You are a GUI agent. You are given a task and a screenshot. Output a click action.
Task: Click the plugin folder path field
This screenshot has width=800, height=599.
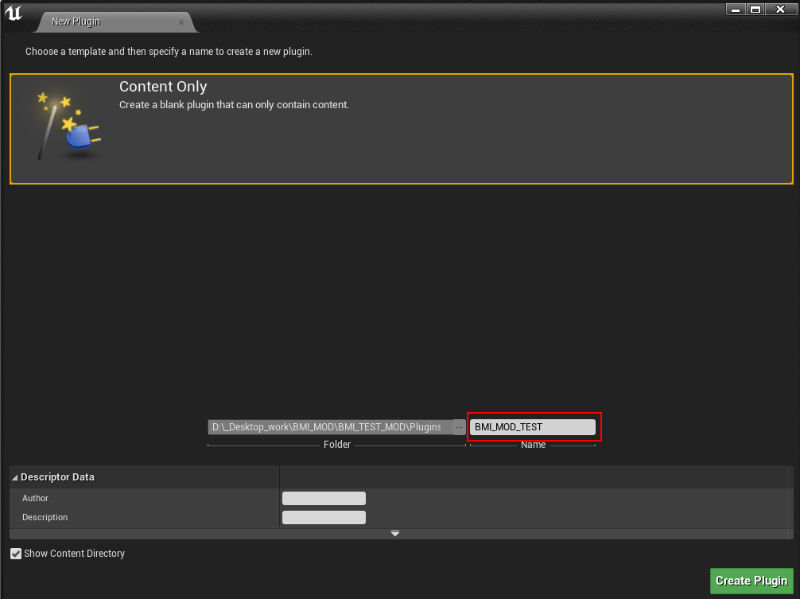[329, 427]
